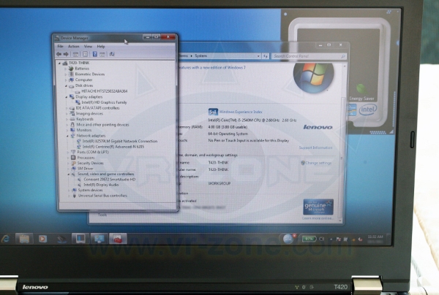Open the File menu in Device Manager
439x295 pixels.
tap(60, 47)
